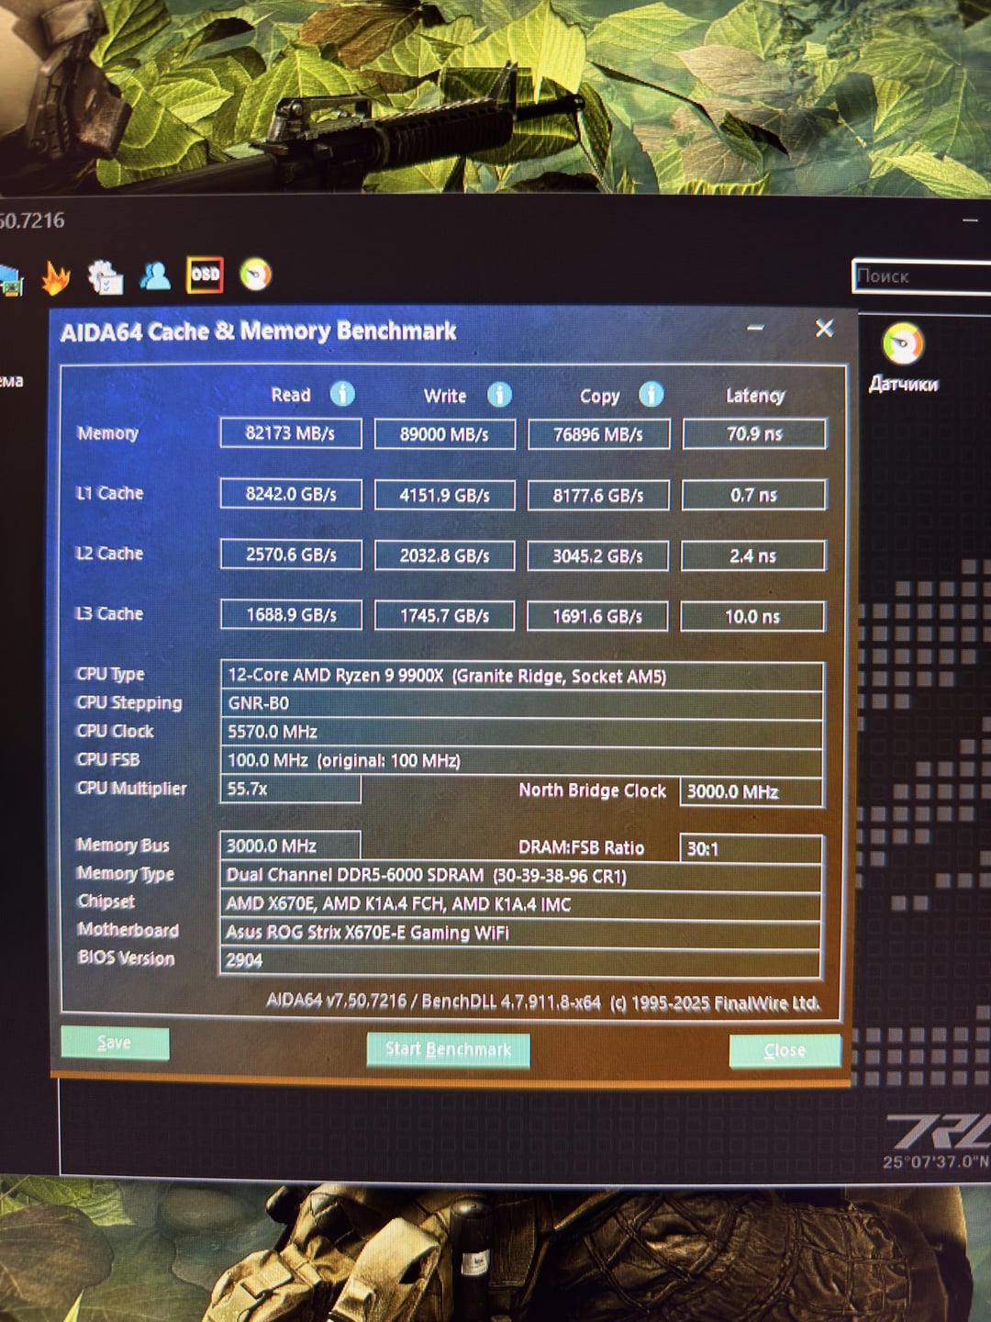Click L2 Cache Copy 3045.2 GB/s
Screen dimensions: 991x1322
597,555
